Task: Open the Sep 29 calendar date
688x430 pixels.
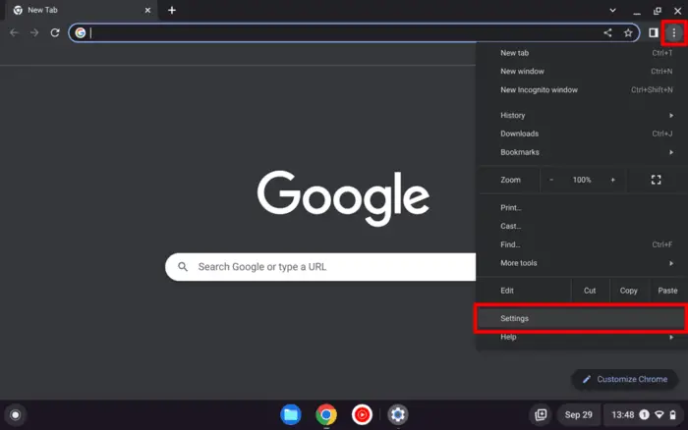Action: coord(578,414)
